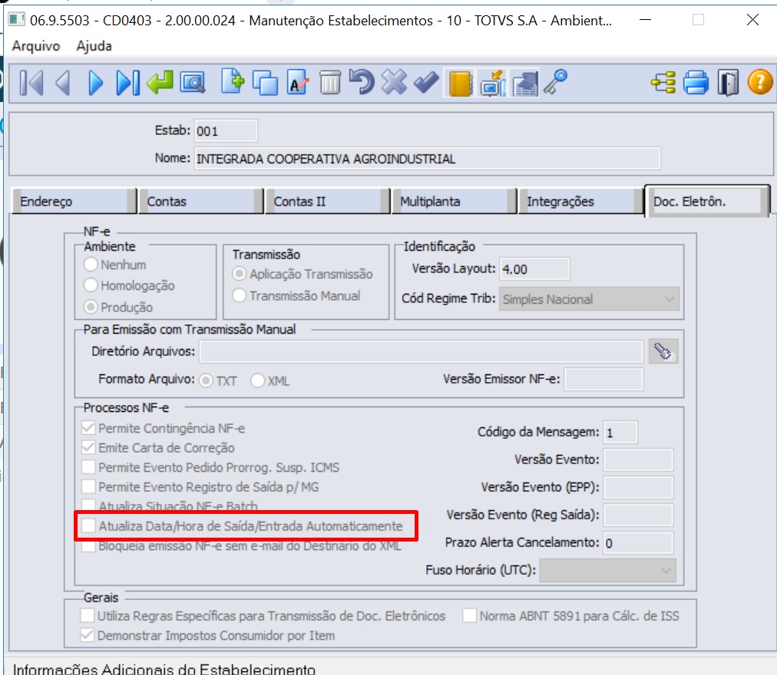Switch to Contas tab
Viewport: 777px width, 675px height.
point(200,202)
